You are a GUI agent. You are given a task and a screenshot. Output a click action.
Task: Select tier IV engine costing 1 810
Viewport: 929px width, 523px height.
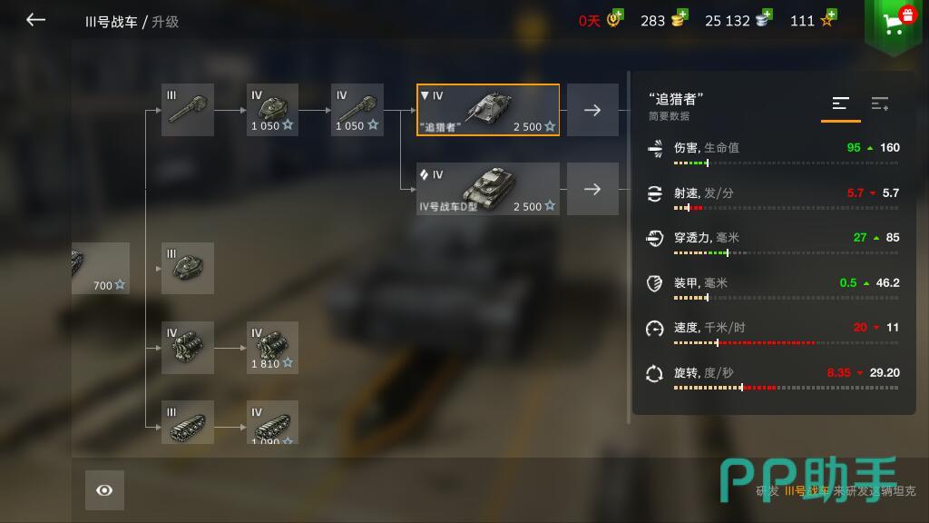(x=272, y=348)
